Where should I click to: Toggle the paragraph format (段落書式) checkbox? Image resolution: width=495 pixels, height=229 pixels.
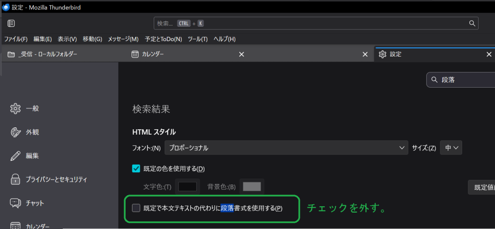(x=136, y=208)
